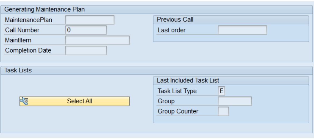Click the Last Included Task List header
This screenshot has width=314, height=139.
point(188,81)
